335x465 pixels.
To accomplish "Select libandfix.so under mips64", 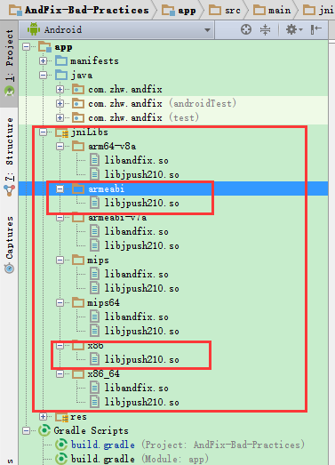I will [x=136, y=317].
